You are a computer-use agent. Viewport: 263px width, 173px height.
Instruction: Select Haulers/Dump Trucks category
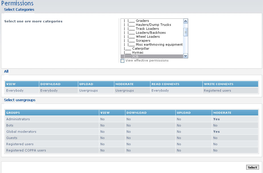[153, 25]
